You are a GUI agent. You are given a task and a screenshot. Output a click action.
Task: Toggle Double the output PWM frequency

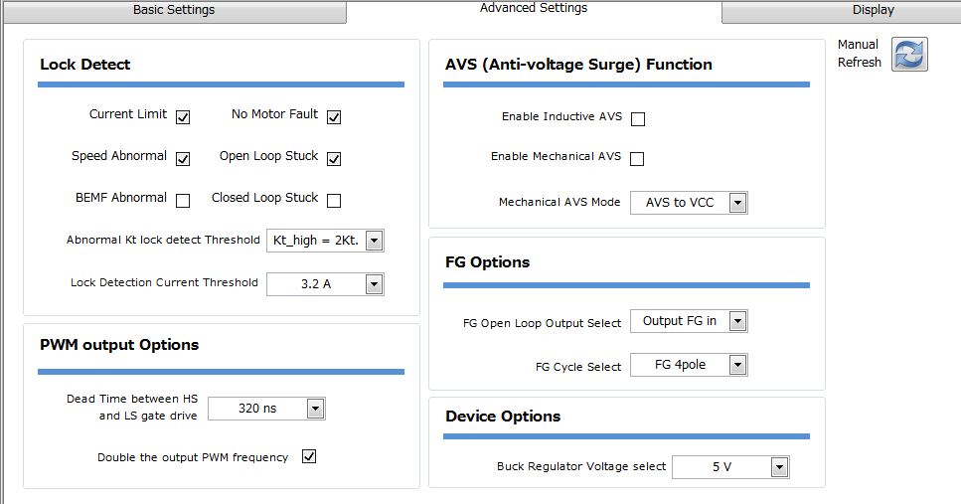click(x=309, y=456)
